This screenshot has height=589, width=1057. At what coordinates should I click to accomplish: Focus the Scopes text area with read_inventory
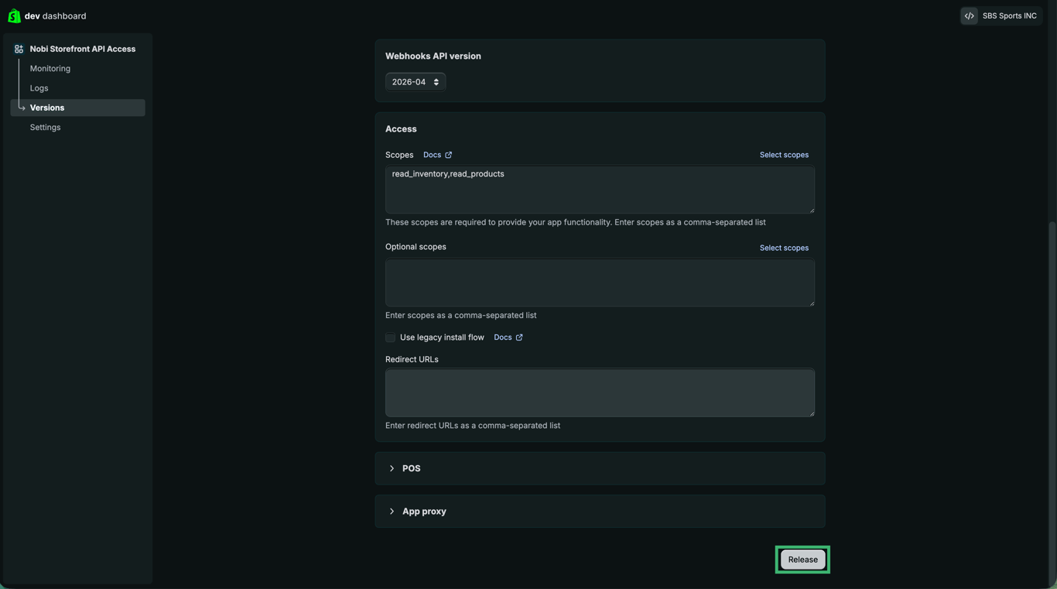coord(600,190)
